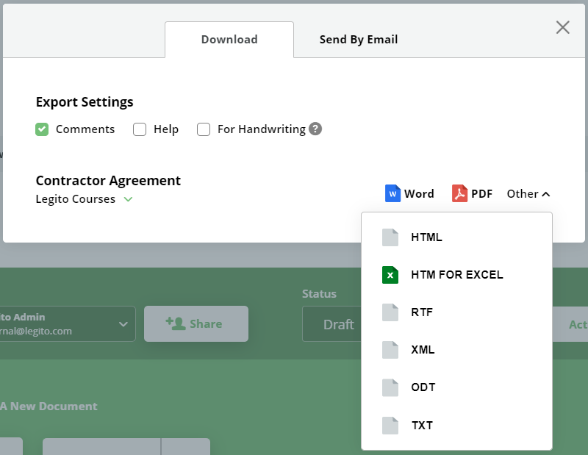The image size is (588, 455).
Task: Click the Legito Courses text
Action: pyautogui.click(x=76, y=199)
